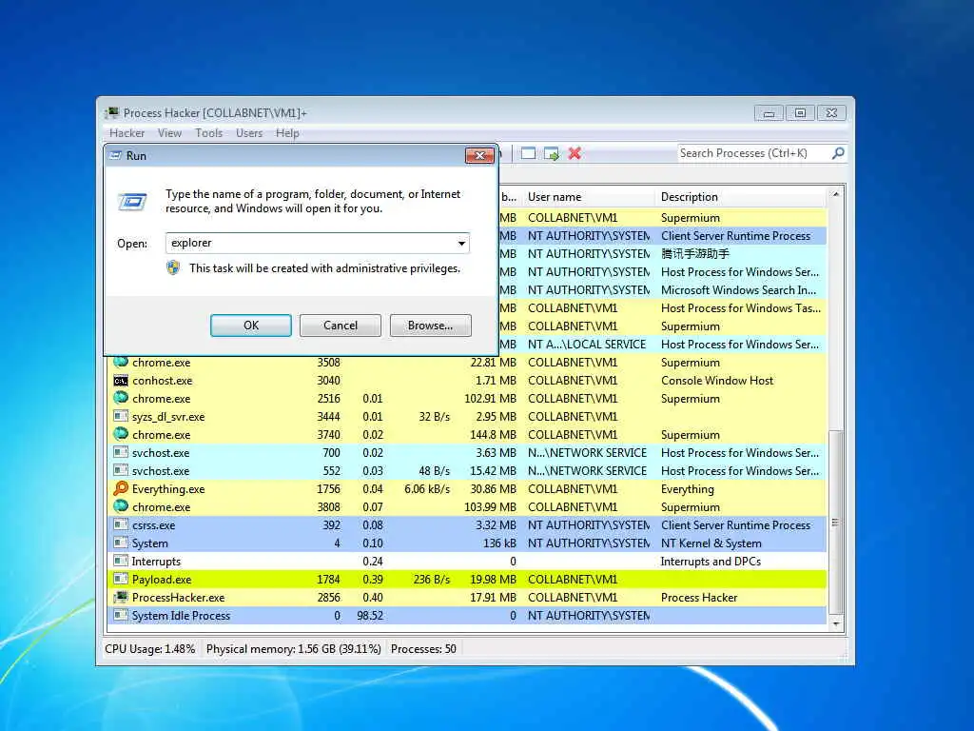Screen dimensions: 974x731
Task: Click the chrome.exe icon for PID 3508
Action: 121,362
